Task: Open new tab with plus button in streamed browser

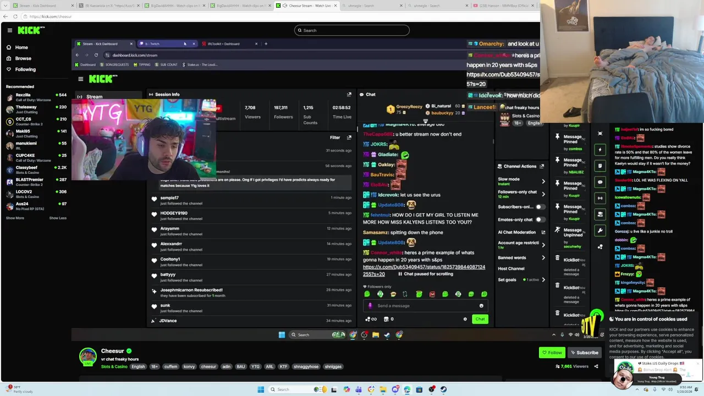Action: [x=266, y=43]
